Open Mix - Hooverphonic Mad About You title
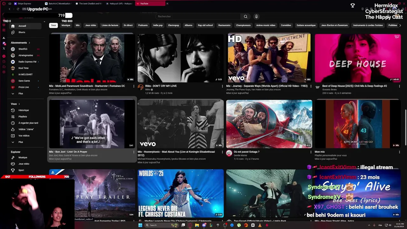Viewport: 407px width, 229px height. [176, 153]
